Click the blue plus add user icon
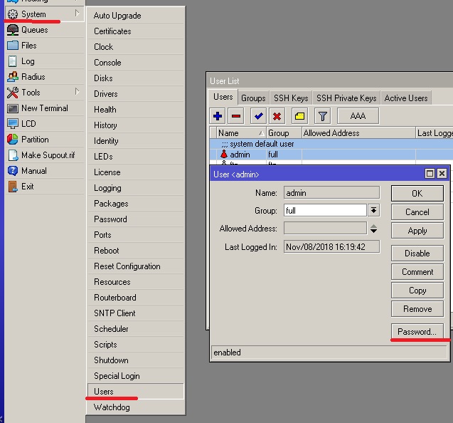 (x=218, y=116)
